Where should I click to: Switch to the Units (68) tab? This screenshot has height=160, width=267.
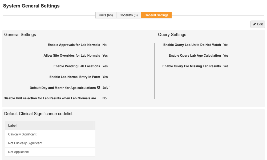coord(106,15)
